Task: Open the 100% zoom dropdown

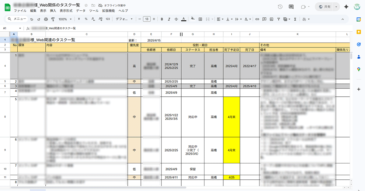Action: (65, 19)
